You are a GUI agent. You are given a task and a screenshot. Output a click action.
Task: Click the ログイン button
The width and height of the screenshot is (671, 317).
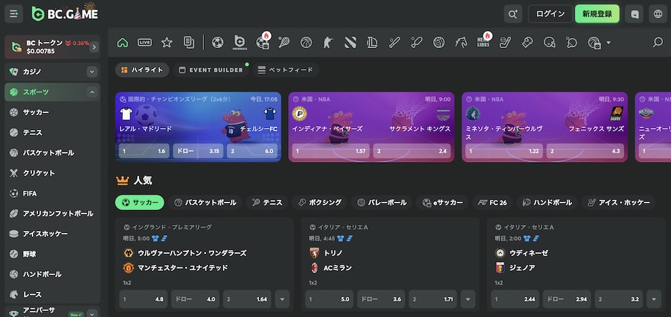click(550, 14)
